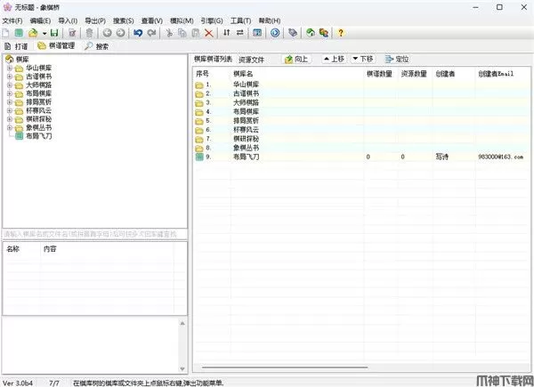Click the yellow question mark help icon
Image resolution: width=534 pixels, height=387 pixels.
click(341, 33)
